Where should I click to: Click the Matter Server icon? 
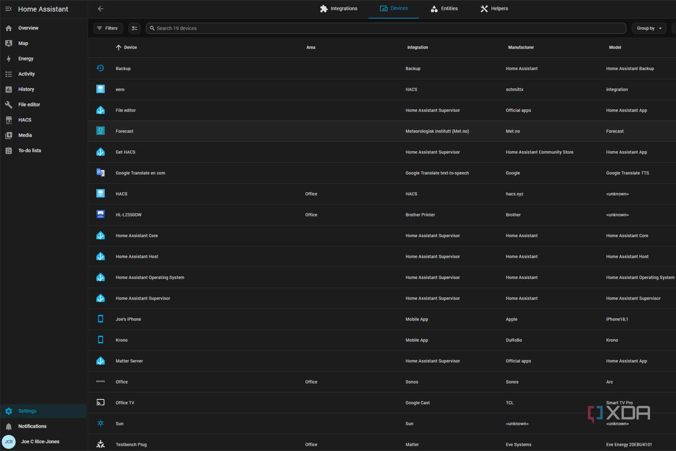click(100, 360)
